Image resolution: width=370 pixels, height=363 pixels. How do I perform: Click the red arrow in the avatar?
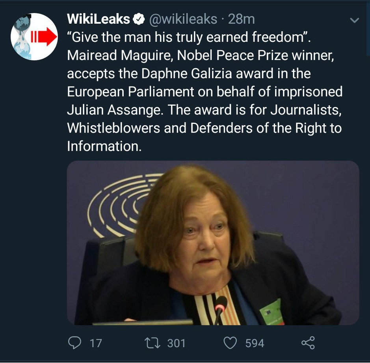(x=44, y=37)
